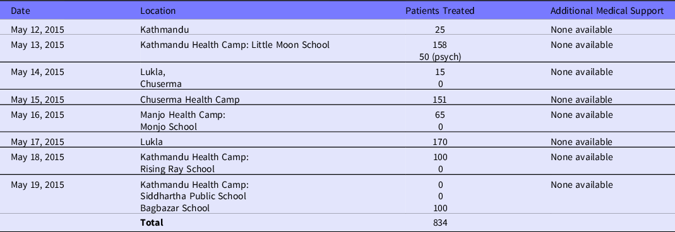Select the May 19, 2015 date cell
Image resolution: width=675 pixels, height=232 pixels.
coord(37,185)
